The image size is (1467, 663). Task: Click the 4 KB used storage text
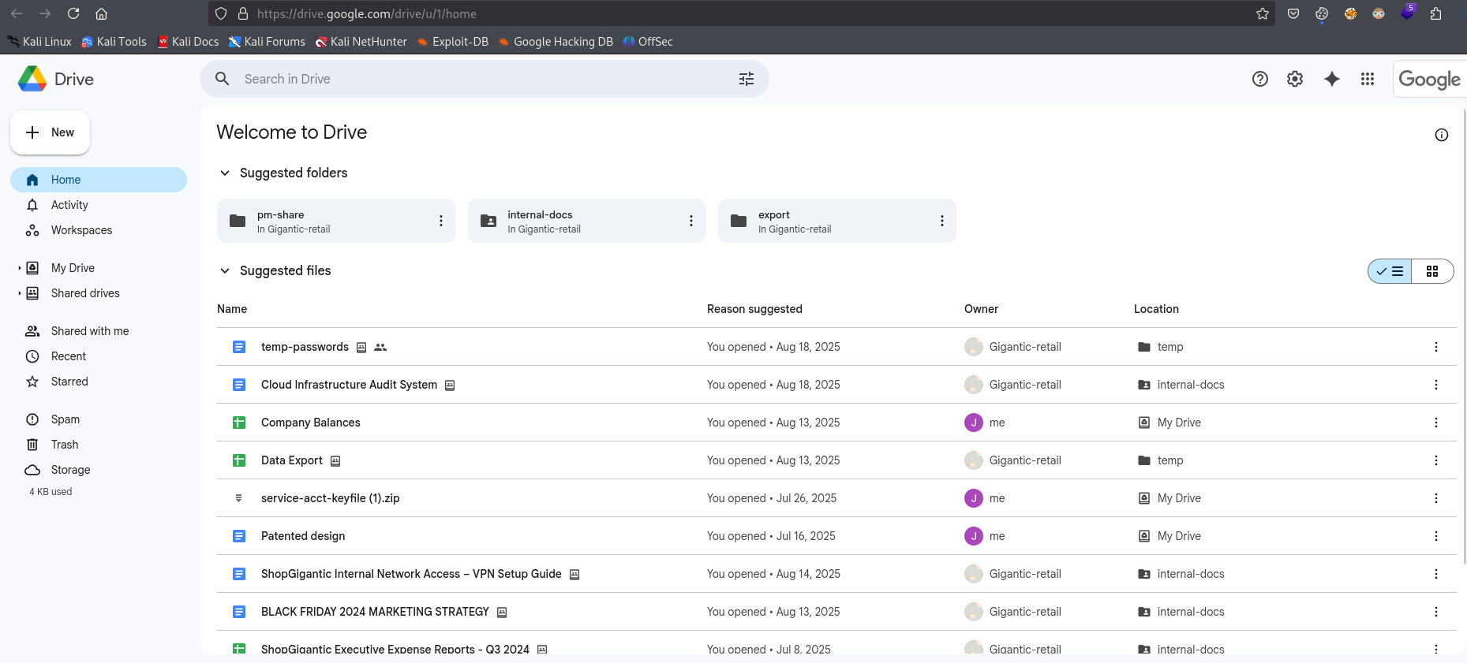(51, 492)
